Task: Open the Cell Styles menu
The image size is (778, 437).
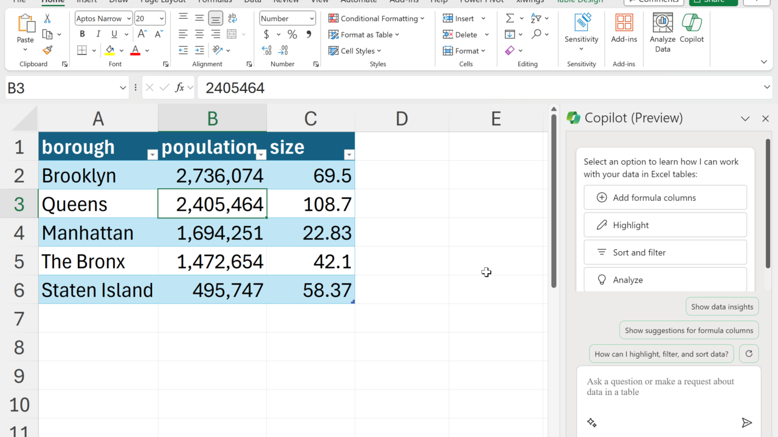Action: 355,51
